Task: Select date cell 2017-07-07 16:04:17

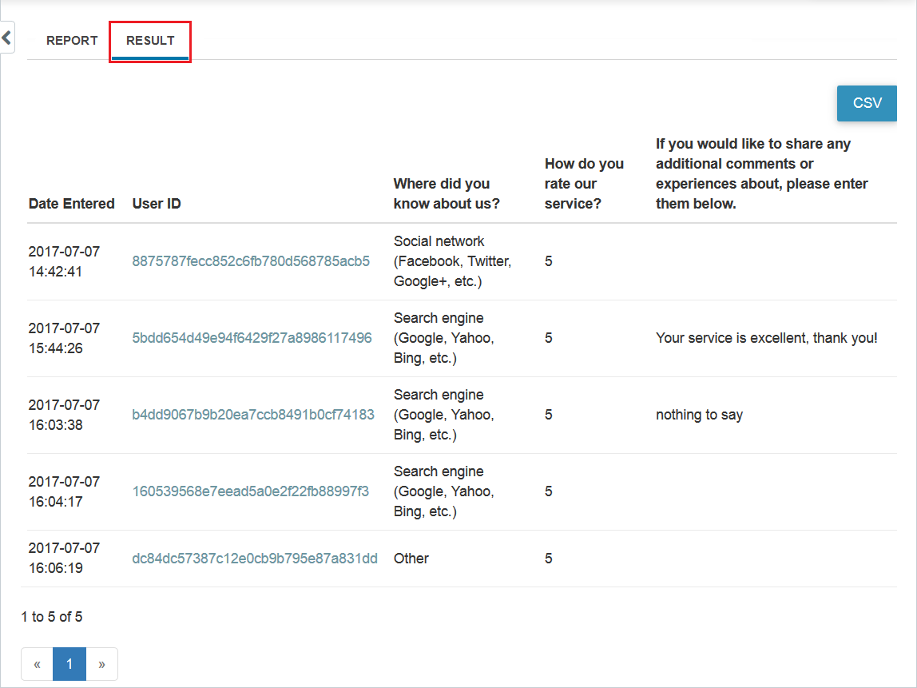Action: (x=65, y=491)
